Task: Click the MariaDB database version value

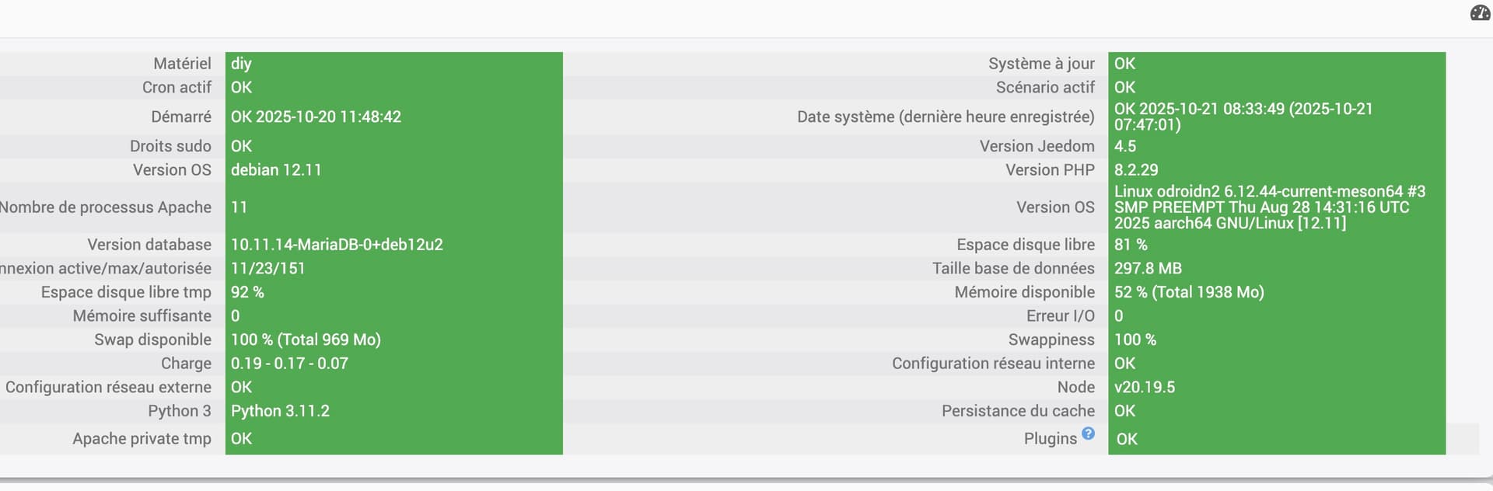Action: [337, 245]
